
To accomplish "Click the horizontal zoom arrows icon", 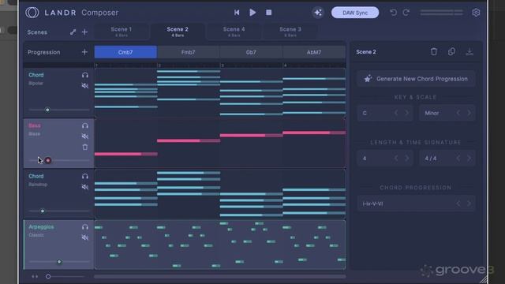I will (x=35, y=276).
